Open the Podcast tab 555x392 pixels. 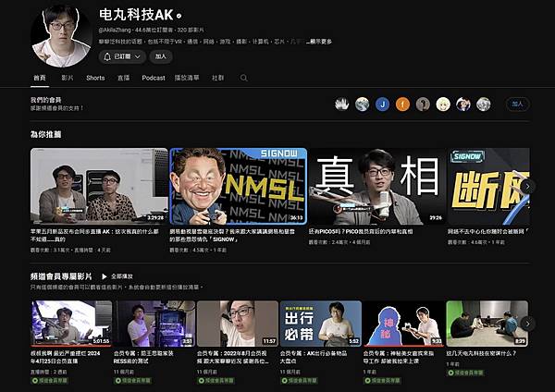154,78
